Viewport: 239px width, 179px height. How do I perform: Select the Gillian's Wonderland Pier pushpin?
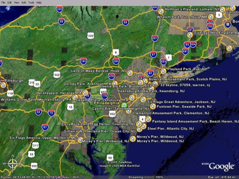139,129
